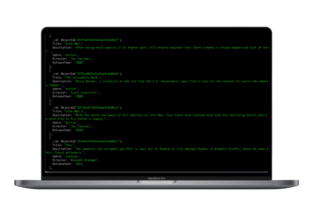The image size is (313, 208).
Task: Click 'Action' genre under The Incredible Hulk
Action: (x=71, y=89)
